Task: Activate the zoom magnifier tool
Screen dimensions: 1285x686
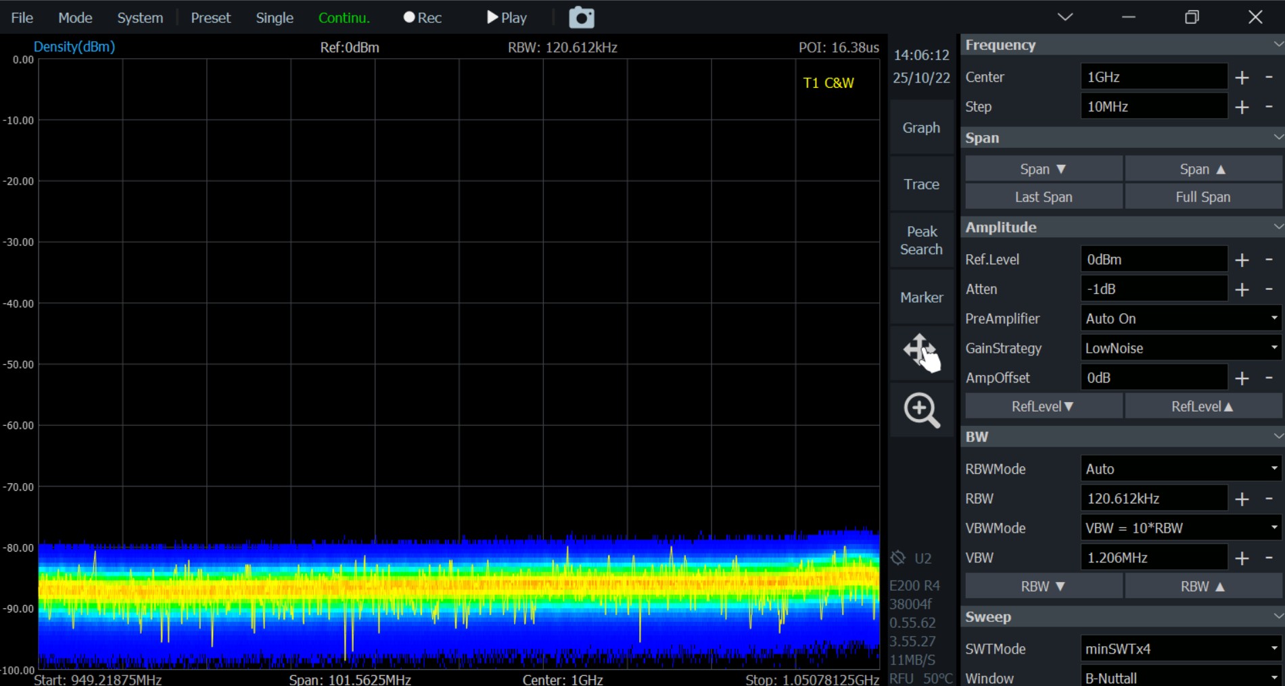Action: [921, 410]
